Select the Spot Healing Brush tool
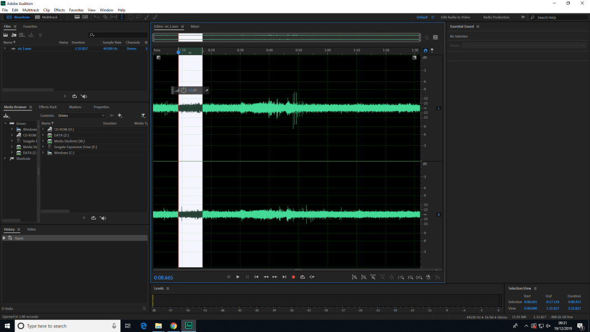Image resolution: width=590 pixels, height=332 pixels. click(155, 17)
